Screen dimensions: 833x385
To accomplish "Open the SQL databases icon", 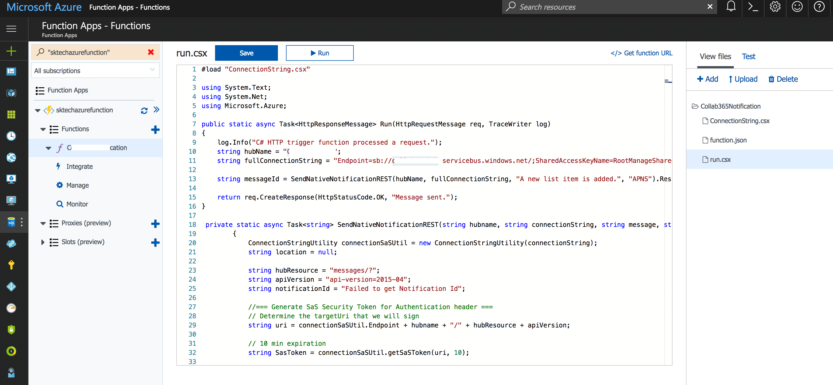I will click(x=11, y=222).
